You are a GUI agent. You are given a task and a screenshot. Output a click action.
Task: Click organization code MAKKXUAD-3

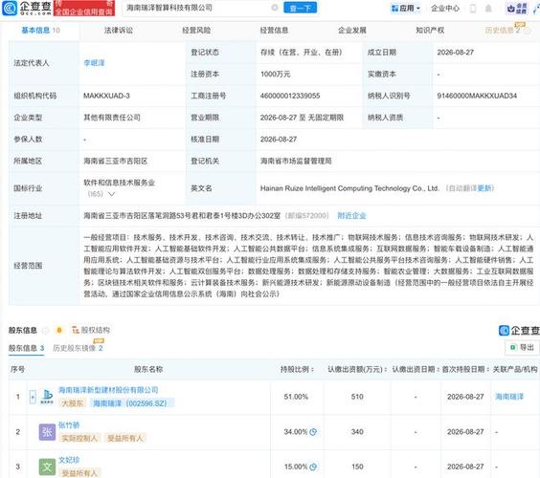[x=106, y=96]
